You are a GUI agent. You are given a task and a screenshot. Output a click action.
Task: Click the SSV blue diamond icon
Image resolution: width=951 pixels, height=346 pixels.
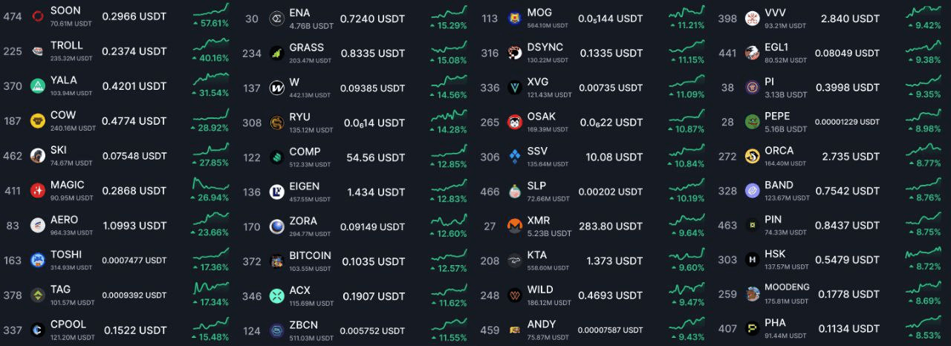pyautogui.click(x=514, y=157)
